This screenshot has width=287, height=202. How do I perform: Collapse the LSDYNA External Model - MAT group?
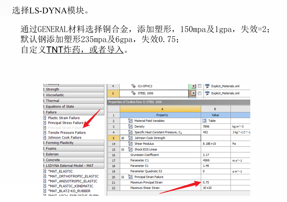(x=44, y=166)
